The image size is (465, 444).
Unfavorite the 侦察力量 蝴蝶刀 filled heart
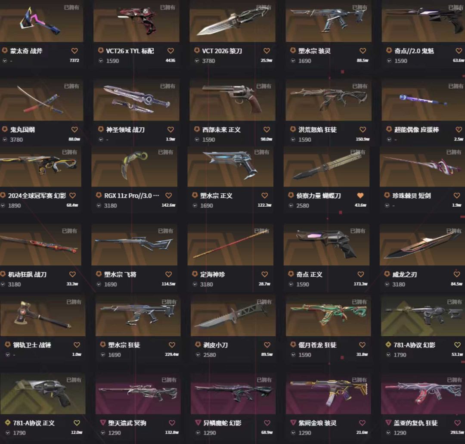(x=360, y=196)
